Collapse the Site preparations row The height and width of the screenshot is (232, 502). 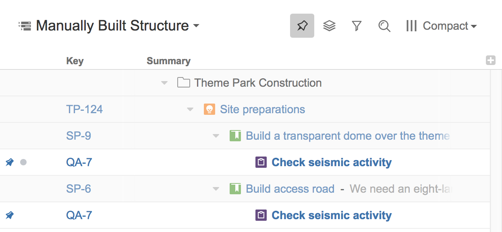click(190, 110)
